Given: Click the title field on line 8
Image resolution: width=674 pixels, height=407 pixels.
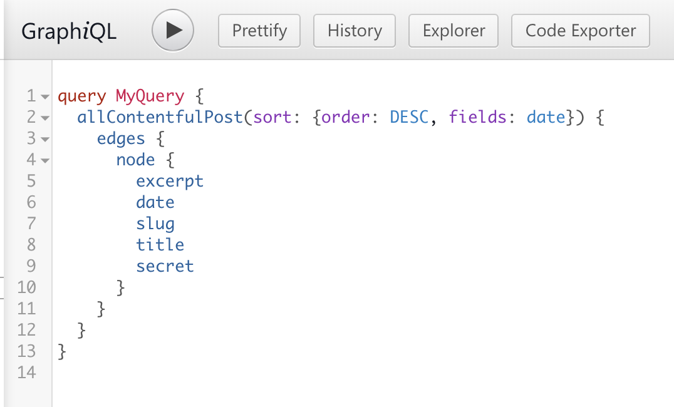Looking at the screenshot, I should point(160,245).
